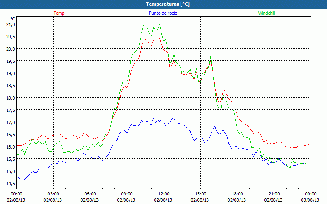Click the 21,0 y-axis value

point(11,24)
